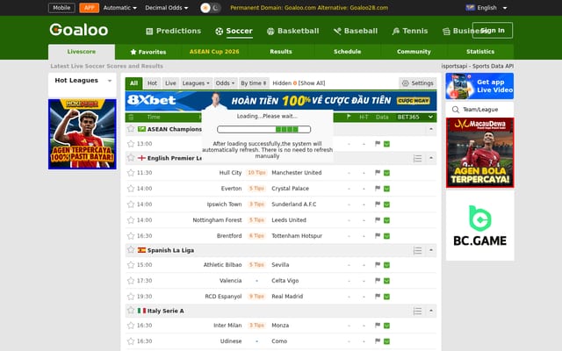The width and height of the screenshot is (562, 351).
Task: Click the Settings gear icon
Action: 406,83
